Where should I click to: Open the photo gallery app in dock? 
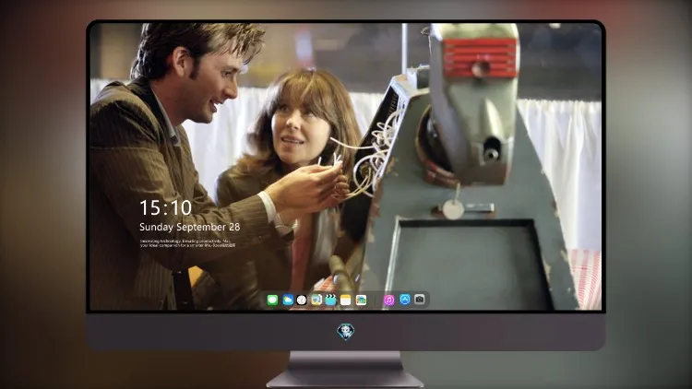[361, 300]
